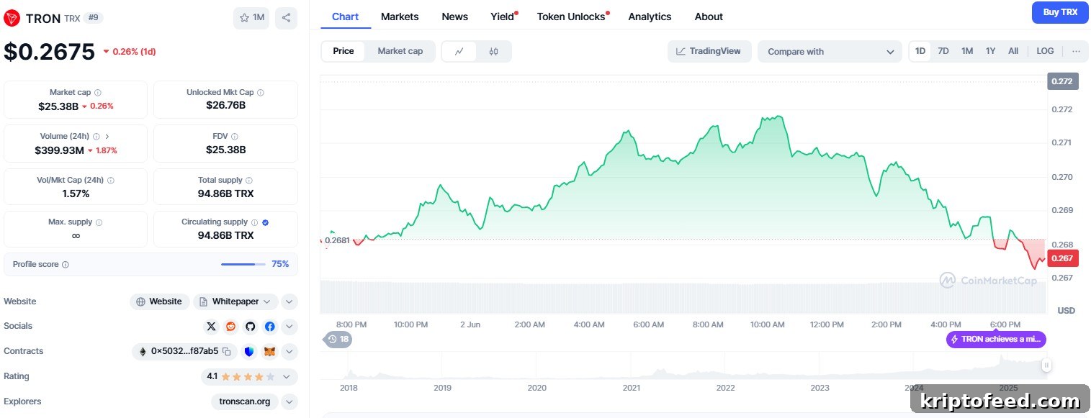Add TRX to watchlist star button

[x=251, y=18]
